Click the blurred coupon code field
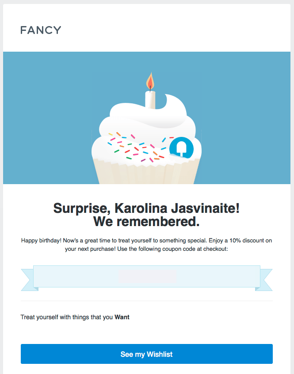This screenshot has width=294, height=374. tap(147, 276)
